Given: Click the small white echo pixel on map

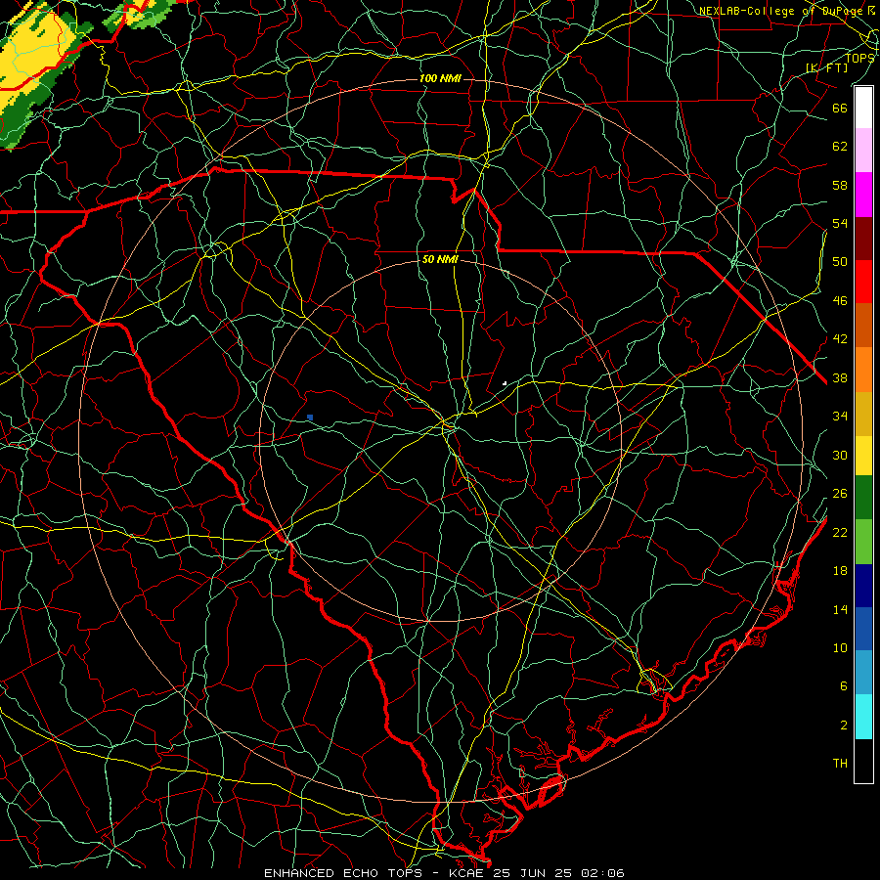Looking at the screenshot, I should pyautogui.click(x=505, y=382).
